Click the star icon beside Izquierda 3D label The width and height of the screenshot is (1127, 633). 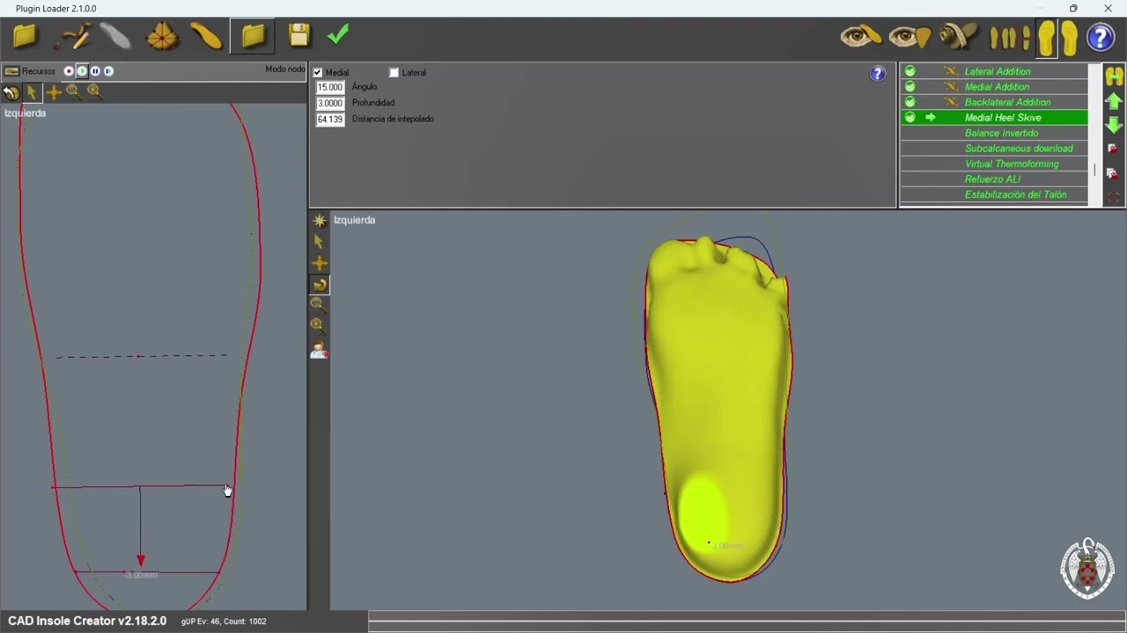point(319,221)
